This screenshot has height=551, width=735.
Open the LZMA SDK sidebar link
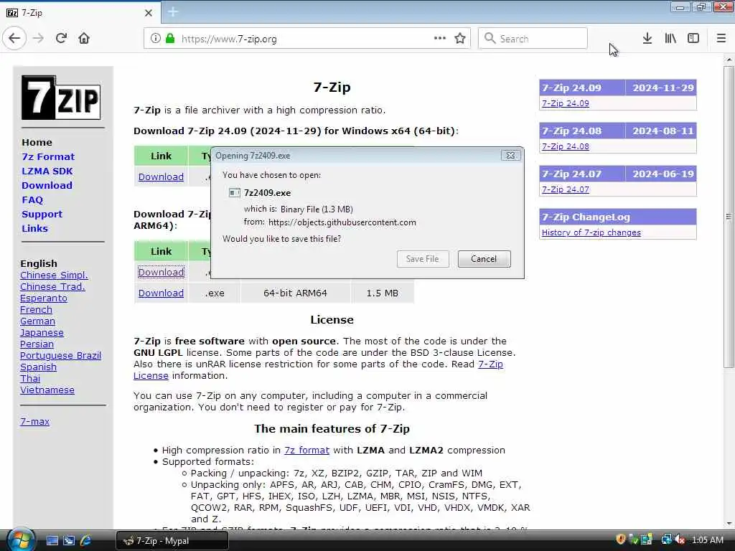(47, 171)
